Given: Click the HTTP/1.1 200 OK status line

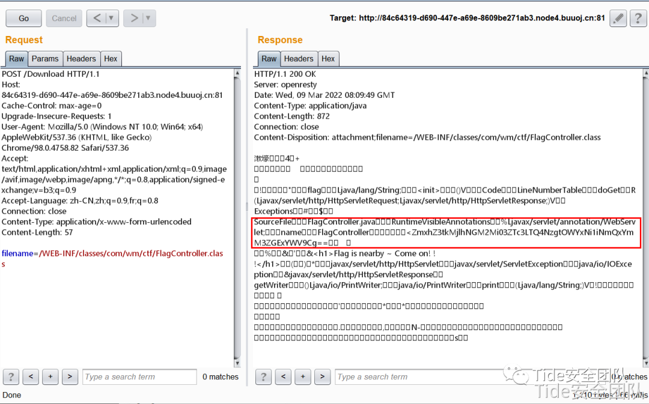Looking at the screenshot, I should [x=285, y=74].
